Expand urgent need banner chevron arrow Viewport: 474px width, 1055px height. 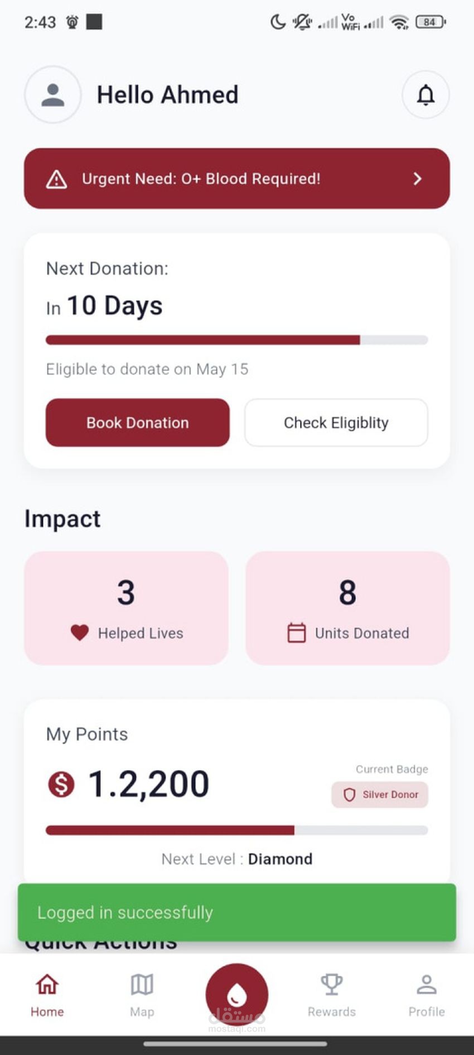tap(417, 179)
